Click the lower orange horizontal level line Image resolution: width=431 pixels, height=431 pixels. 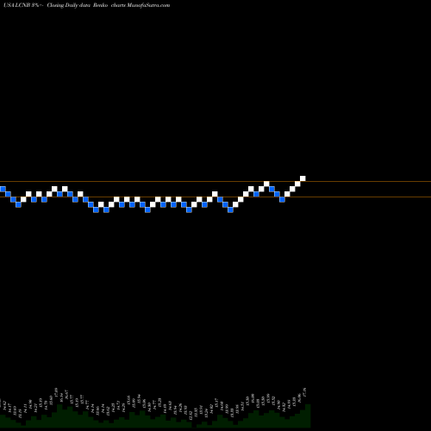215,197
